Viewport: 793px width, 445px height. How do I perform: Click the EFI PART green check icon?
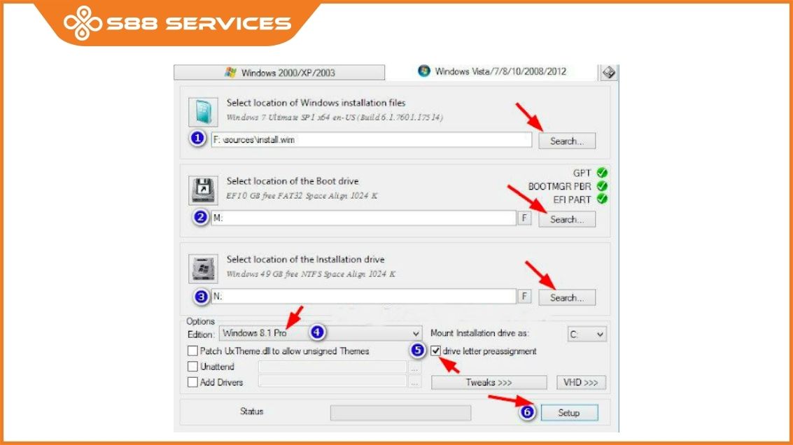point(602,199)
